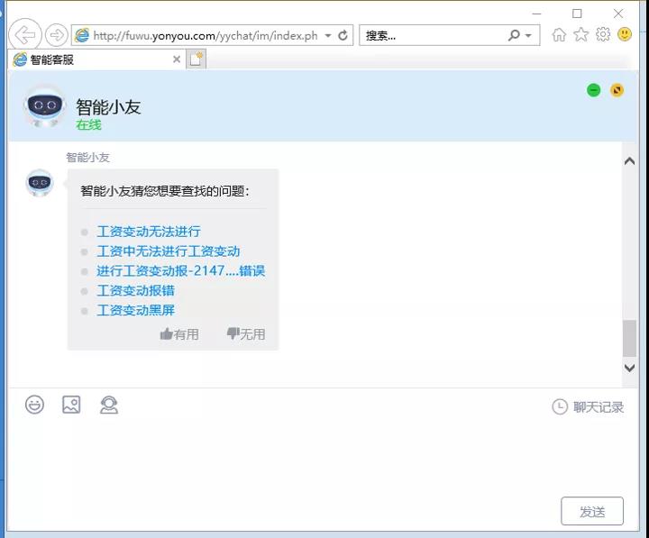Image resolution: width=649 pixels, height=538 pixels.
Task: Open link 进行工资变动报-2147....错误
Action: click(x=181, y=270)
